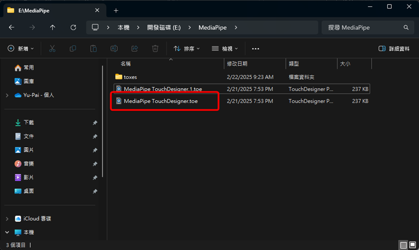Image resolution: width=419 pixels, height=250 pixels.
Task: Go up one folder level
Action: [x=52, y=28]
